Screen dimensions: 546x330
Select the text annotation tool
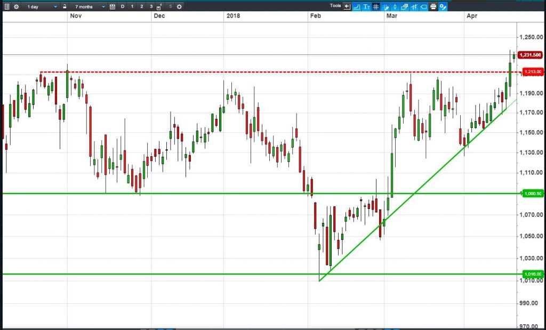tap(366, 6)
